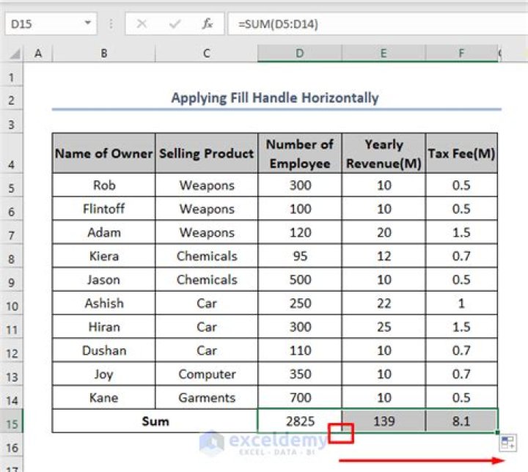Select row 15 header
The height and width of the screenshot is (472, 528).
(x=12, y=423)
